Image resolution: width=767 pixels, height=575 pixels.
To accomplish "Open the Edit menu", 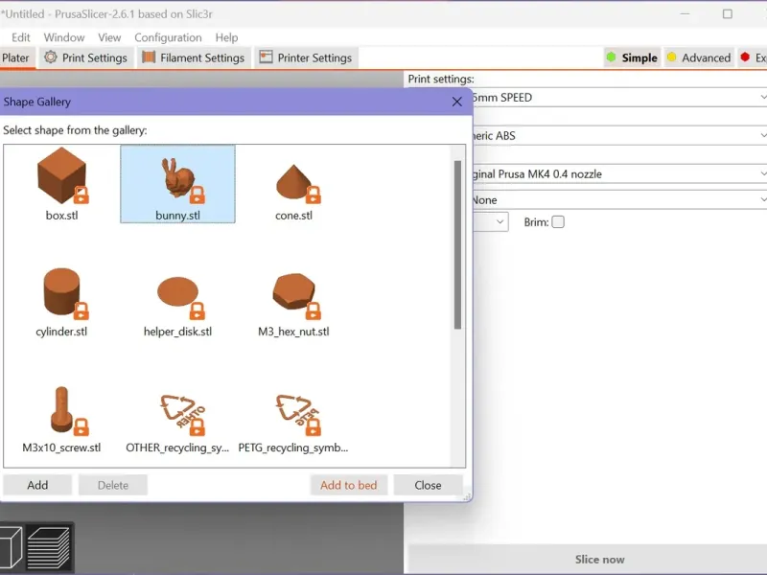I will pyautogui.click(x=20, y=37).
